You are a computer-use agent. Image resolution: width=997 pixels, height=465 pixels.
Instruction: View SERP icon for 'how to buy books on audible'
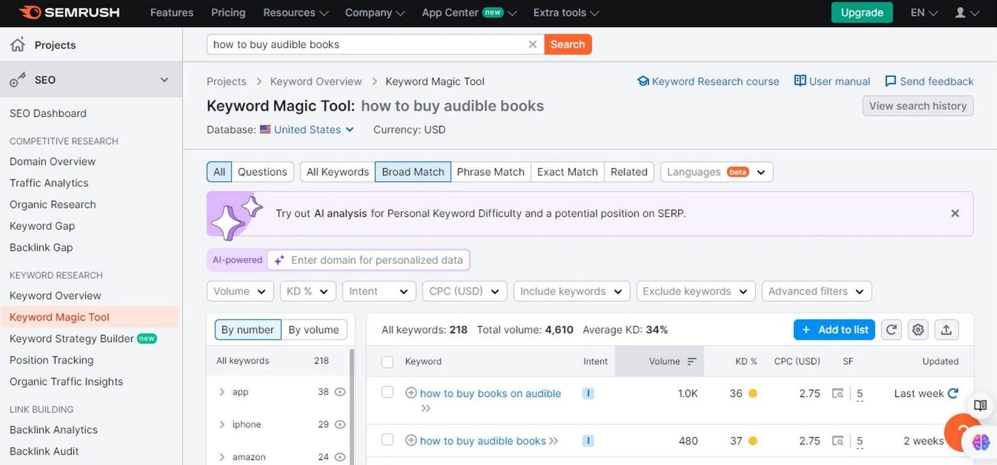837,393
